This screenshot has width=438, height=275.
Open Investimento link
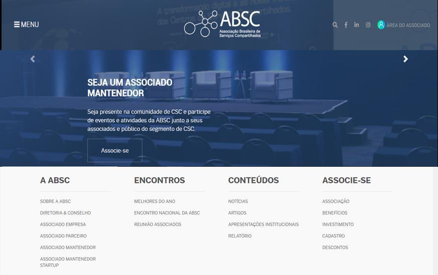338,224
